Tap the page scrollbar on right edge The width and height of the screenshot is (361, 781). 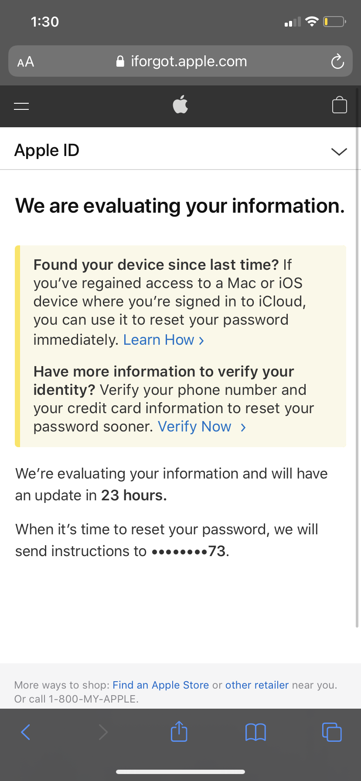[x=358, y=357]
